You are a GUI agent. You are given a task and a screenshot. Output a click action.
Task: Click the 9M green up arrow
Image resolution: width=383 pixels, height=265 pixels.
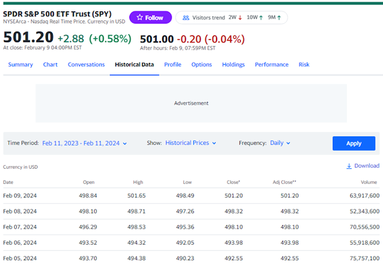279,17
